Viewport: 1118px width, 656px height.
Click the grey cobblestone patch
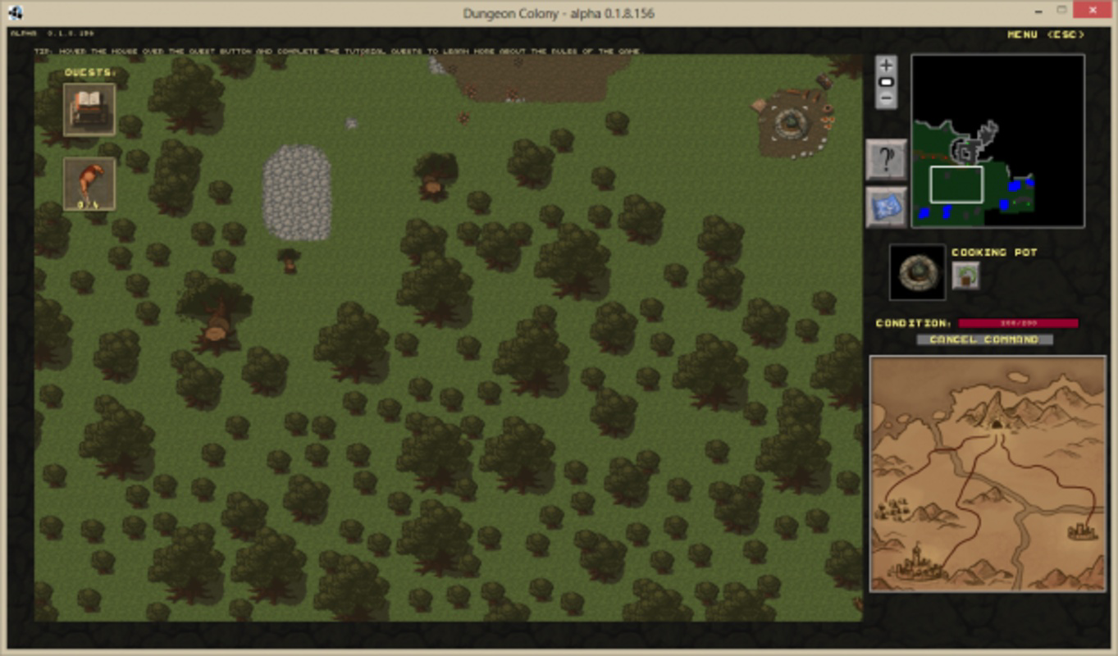click(297, 193)
